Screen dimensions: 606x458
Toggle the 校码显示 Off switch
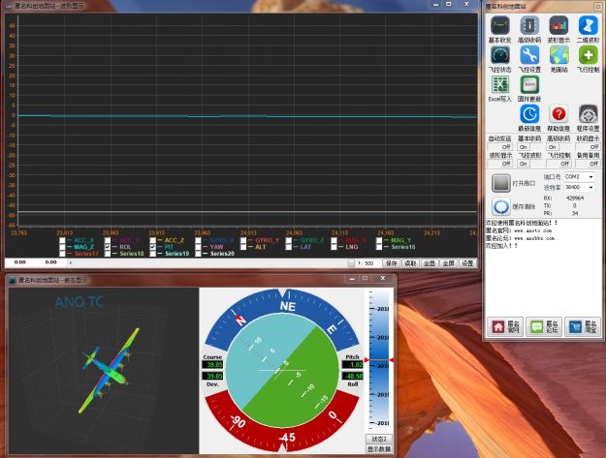coord(588,147)
